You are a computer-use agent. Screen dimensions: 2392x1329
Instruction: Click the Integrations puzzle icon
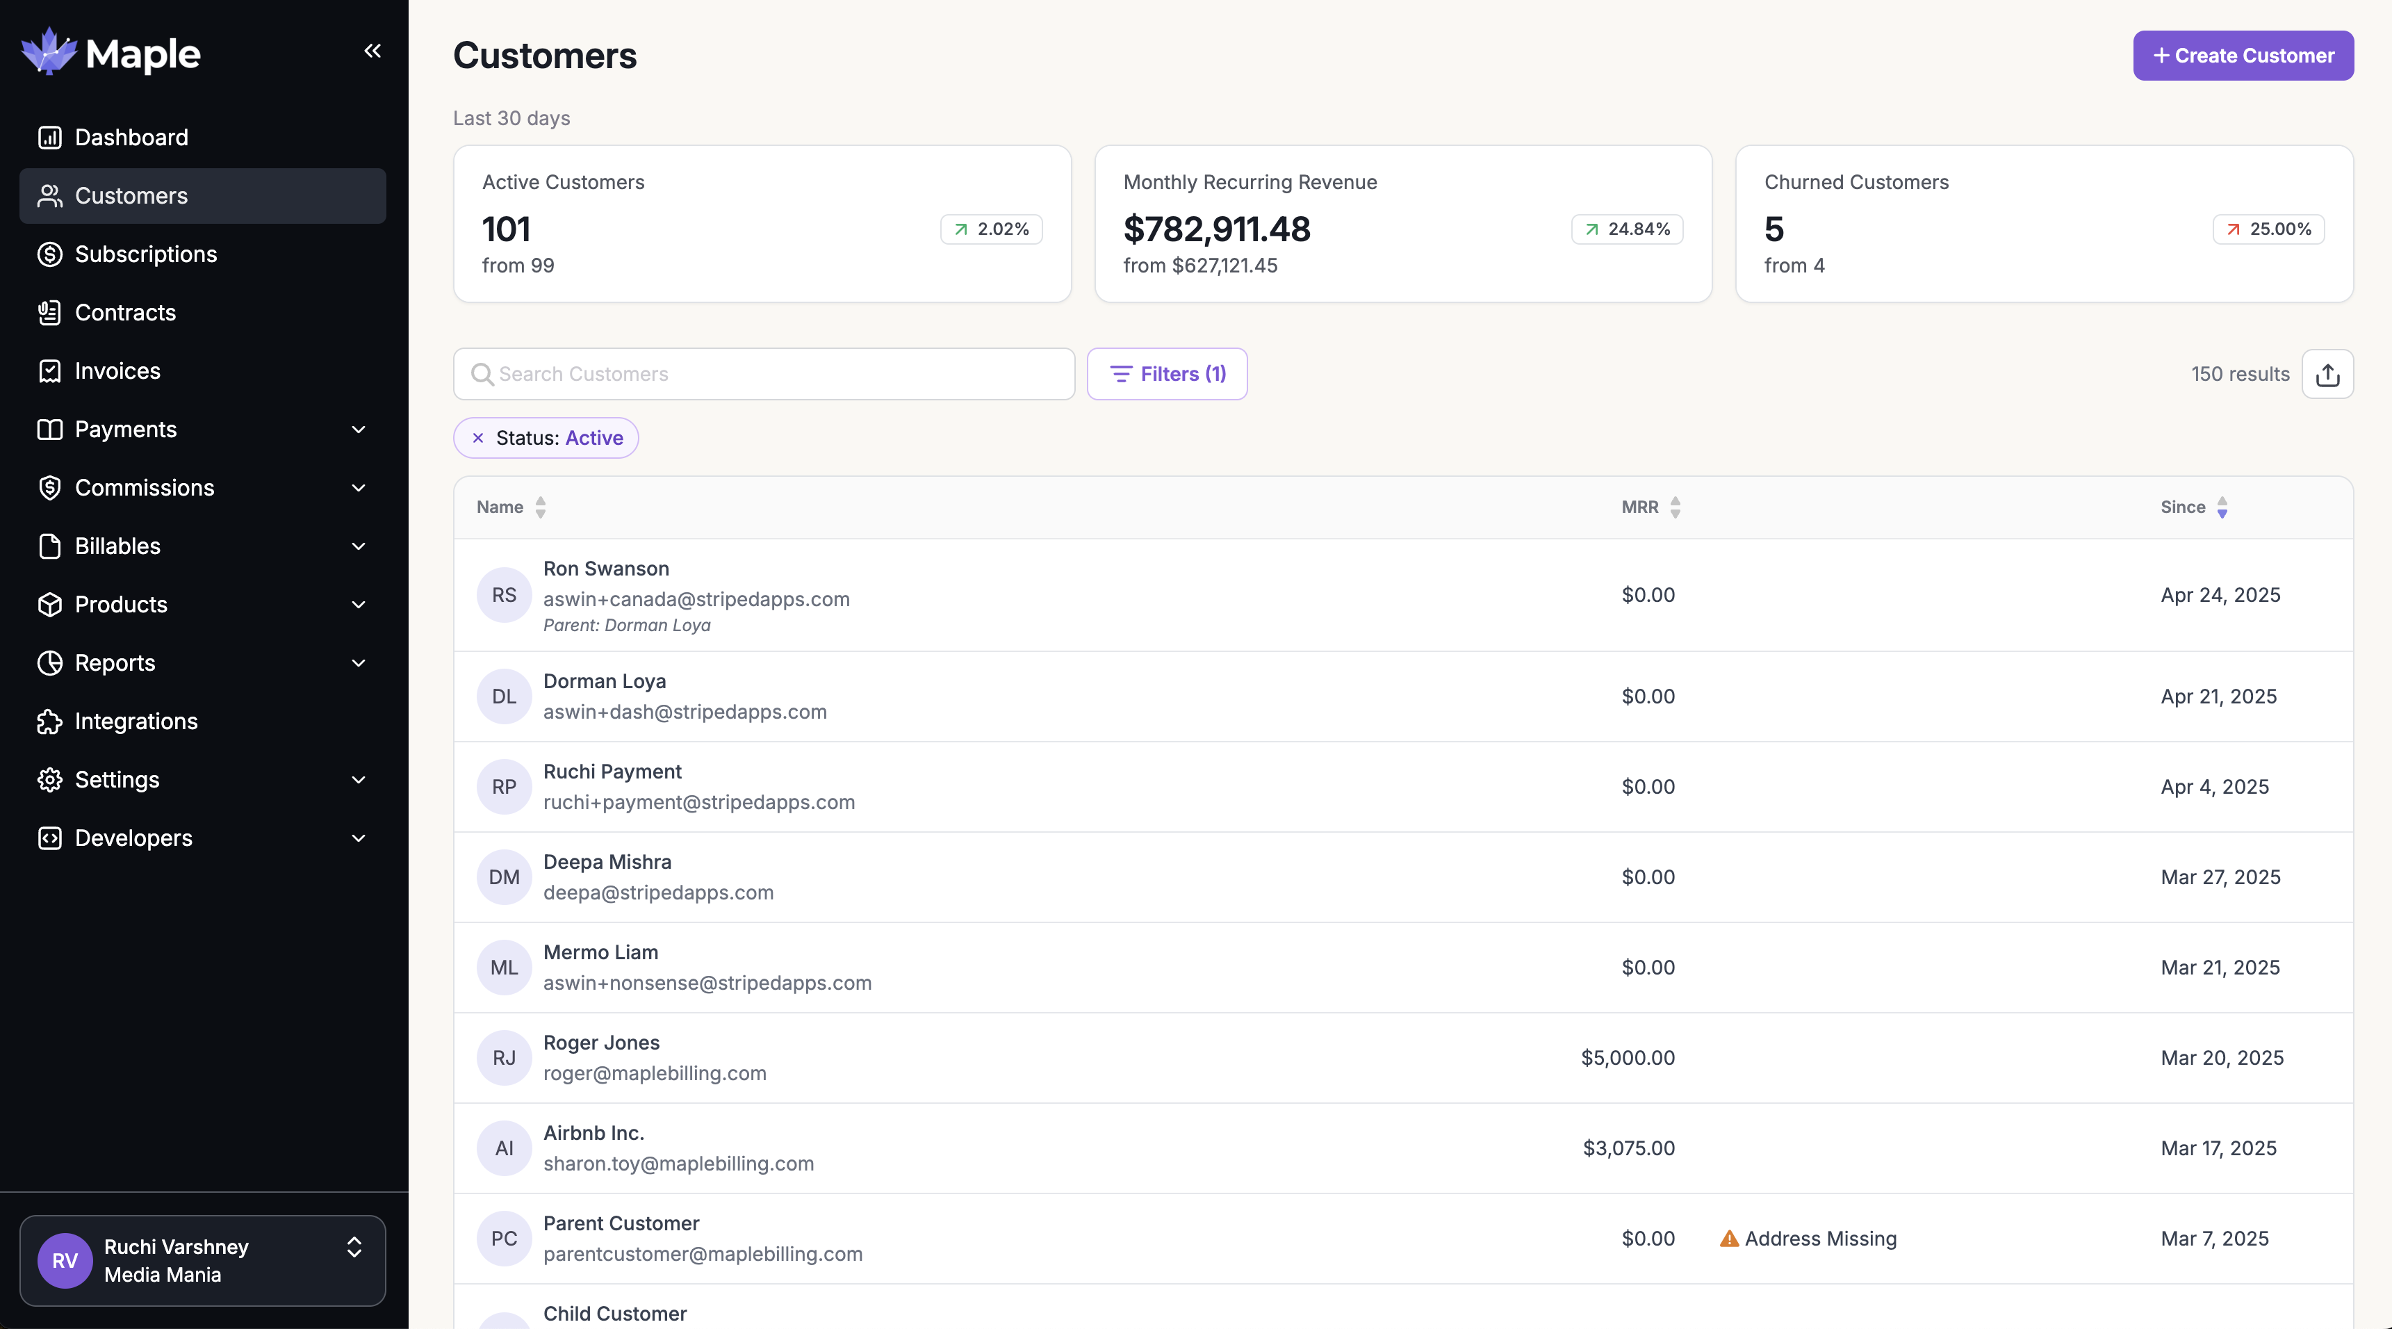tap(49, 721)
